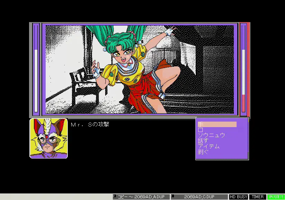Click the right red gauge bar
The height and width of the screenshot is (200, 285).
243,69
